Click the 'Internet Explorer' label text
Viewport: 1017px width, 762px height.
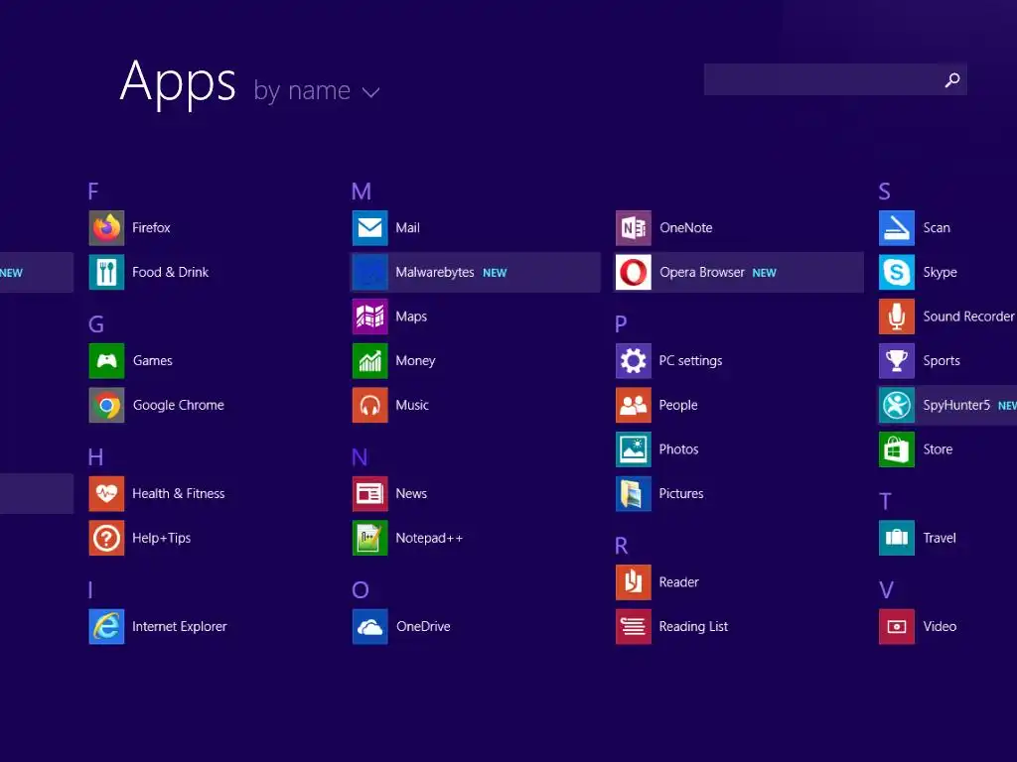click(180, 627)
